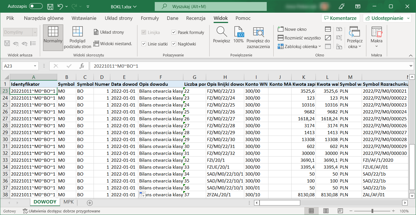Toggle the Autozapis switch
Screen dimensions: 416x215
coord(36,6)
